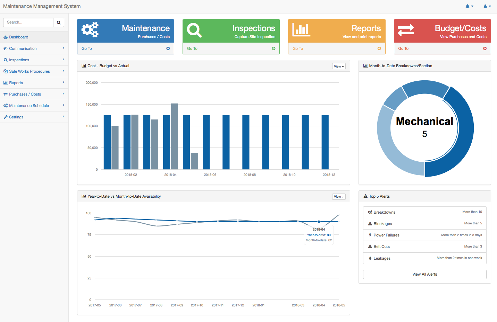The image size is (497, 322).
Task: Click the Maintenance gears icon
Action: click(x=90, y=30)
